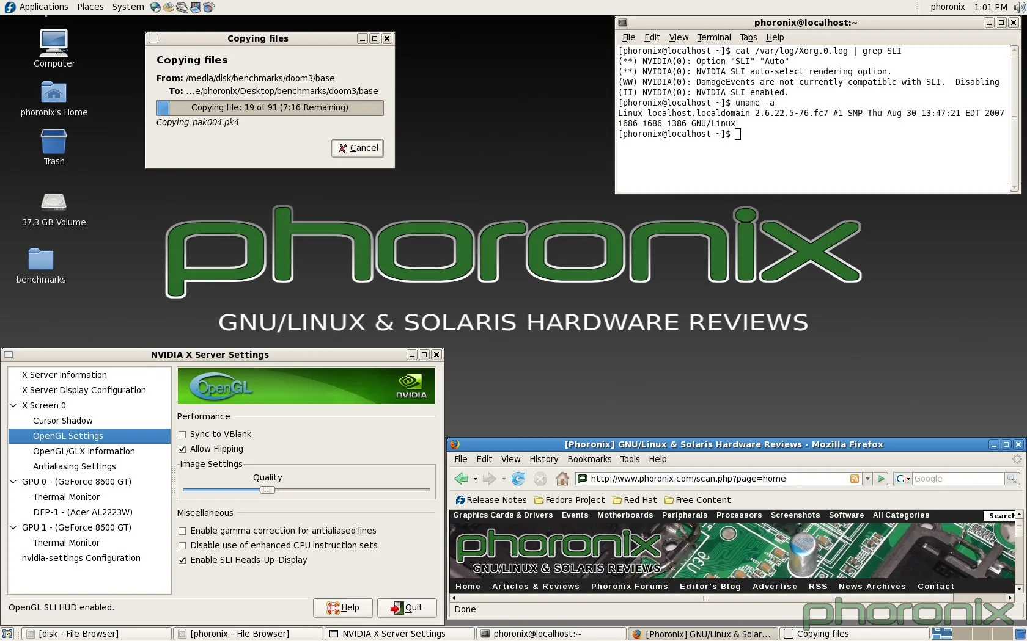
Task: Click the Google search input field
Action: click(957, 479)
